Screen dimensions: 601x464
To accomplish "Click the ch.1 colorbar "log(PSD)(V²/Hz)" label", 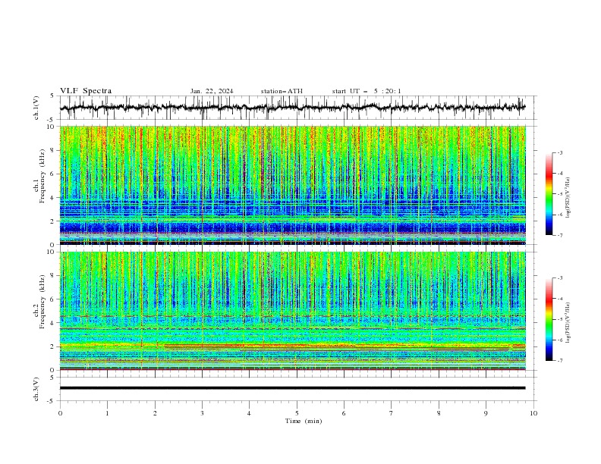I will pyautogui.click(x=568, y=198).
